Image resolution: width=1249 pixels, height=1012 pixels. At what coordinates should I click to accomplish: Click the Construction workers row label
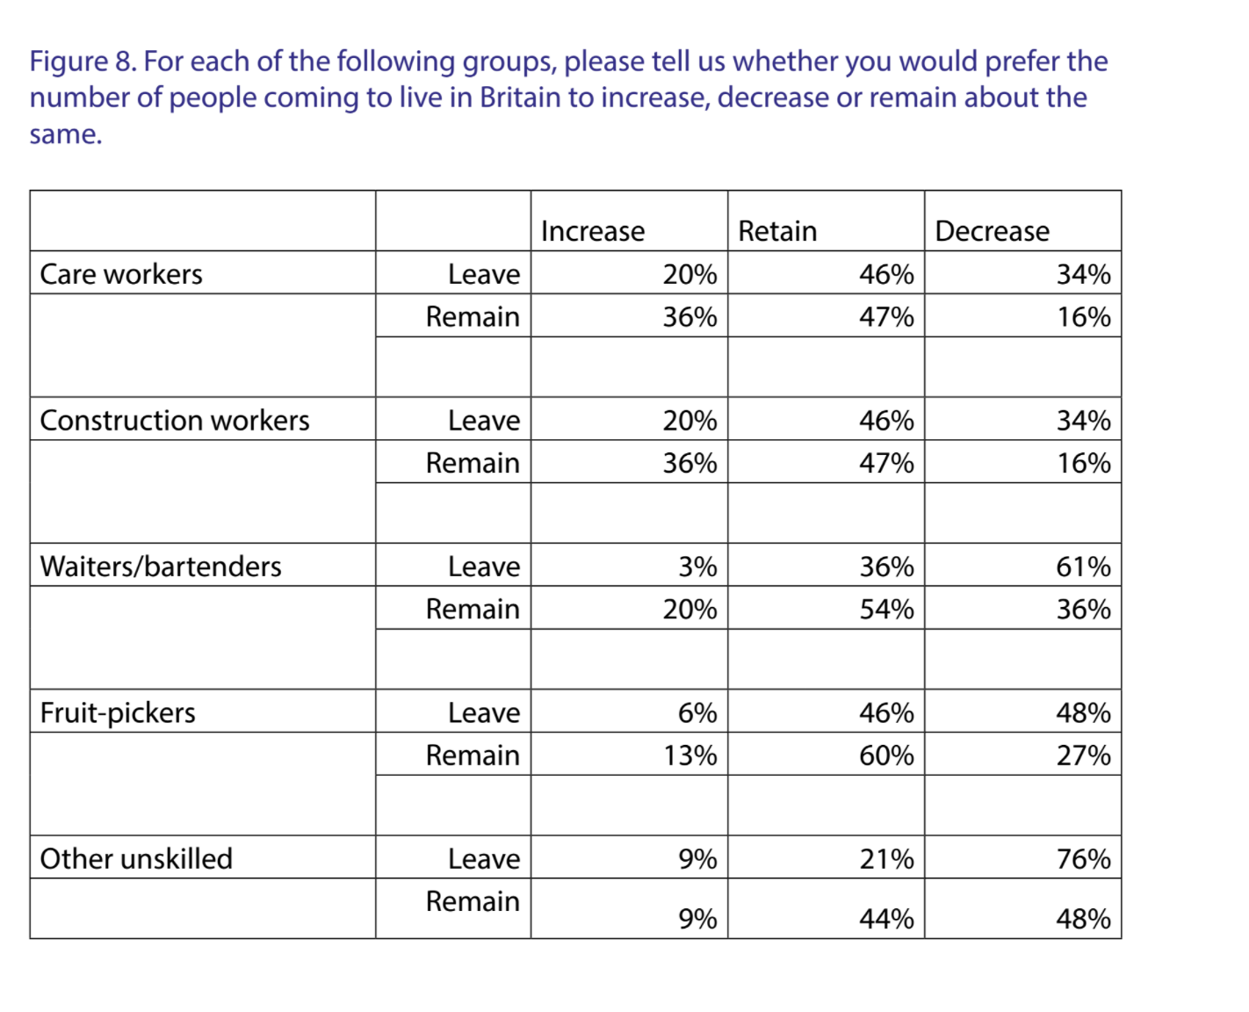point(175,420)
